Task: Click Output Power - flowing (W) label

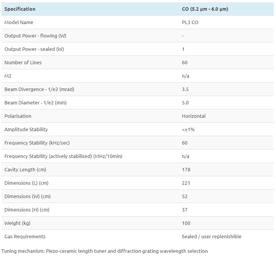Action: [35, 36]
